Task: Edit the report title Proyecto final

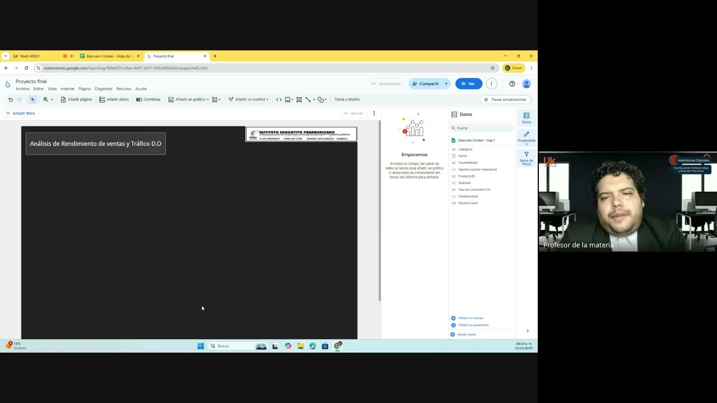Action: click(x=31, y=82)
